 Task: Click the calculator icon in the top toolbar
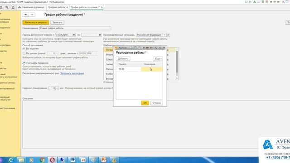263,2
